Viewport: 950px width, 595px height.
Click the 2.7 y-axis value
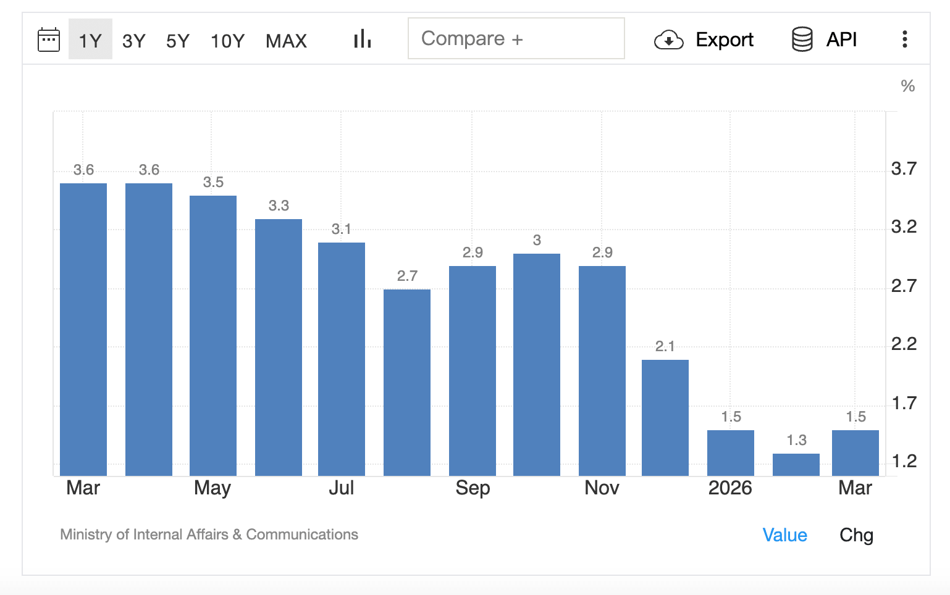coord(904,286)
